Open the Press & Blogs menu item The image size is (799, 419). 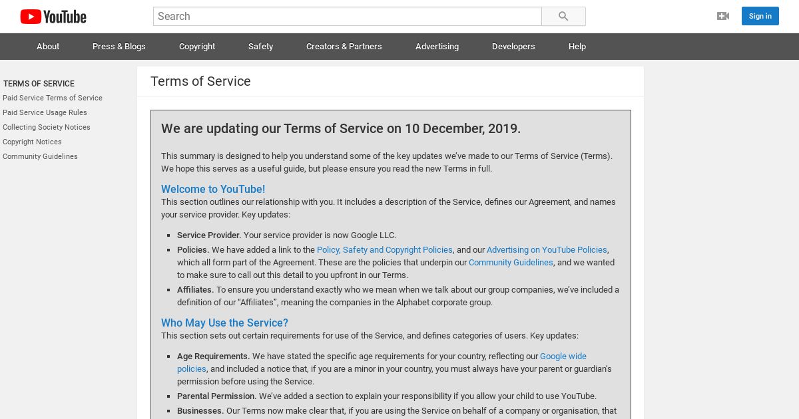(119, 47)
